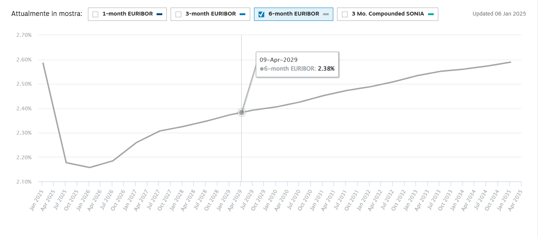Click the dark blue 1-month EURIBOR color swatch

point(159,14)
